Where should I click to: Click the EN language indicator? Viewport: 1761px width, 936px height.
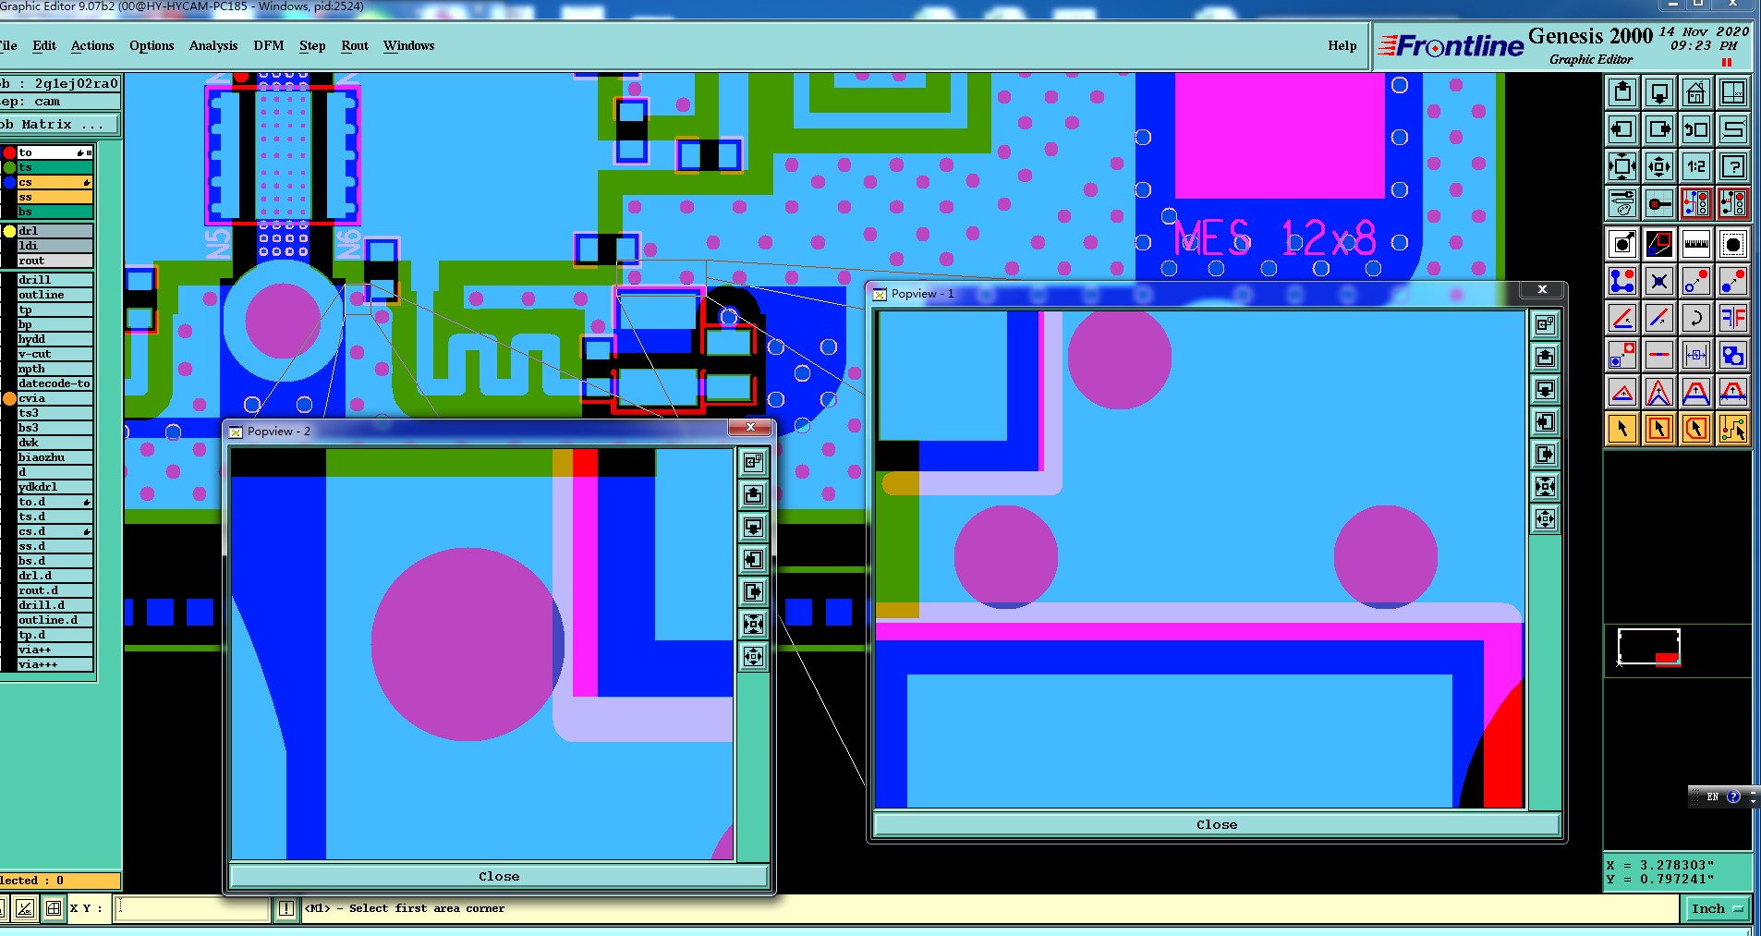(x=1712, y=796)
